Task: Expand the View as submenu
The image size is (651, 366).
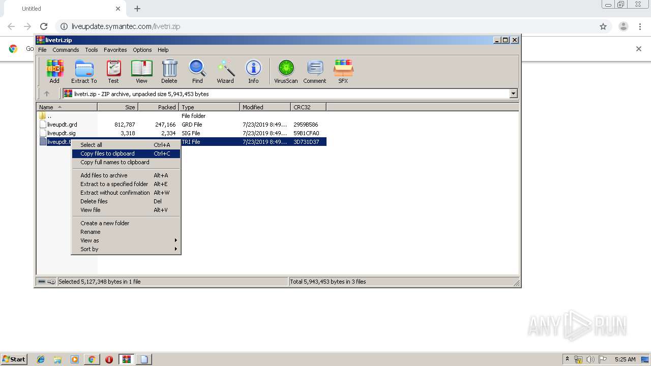Action: (x=126, y=240)
